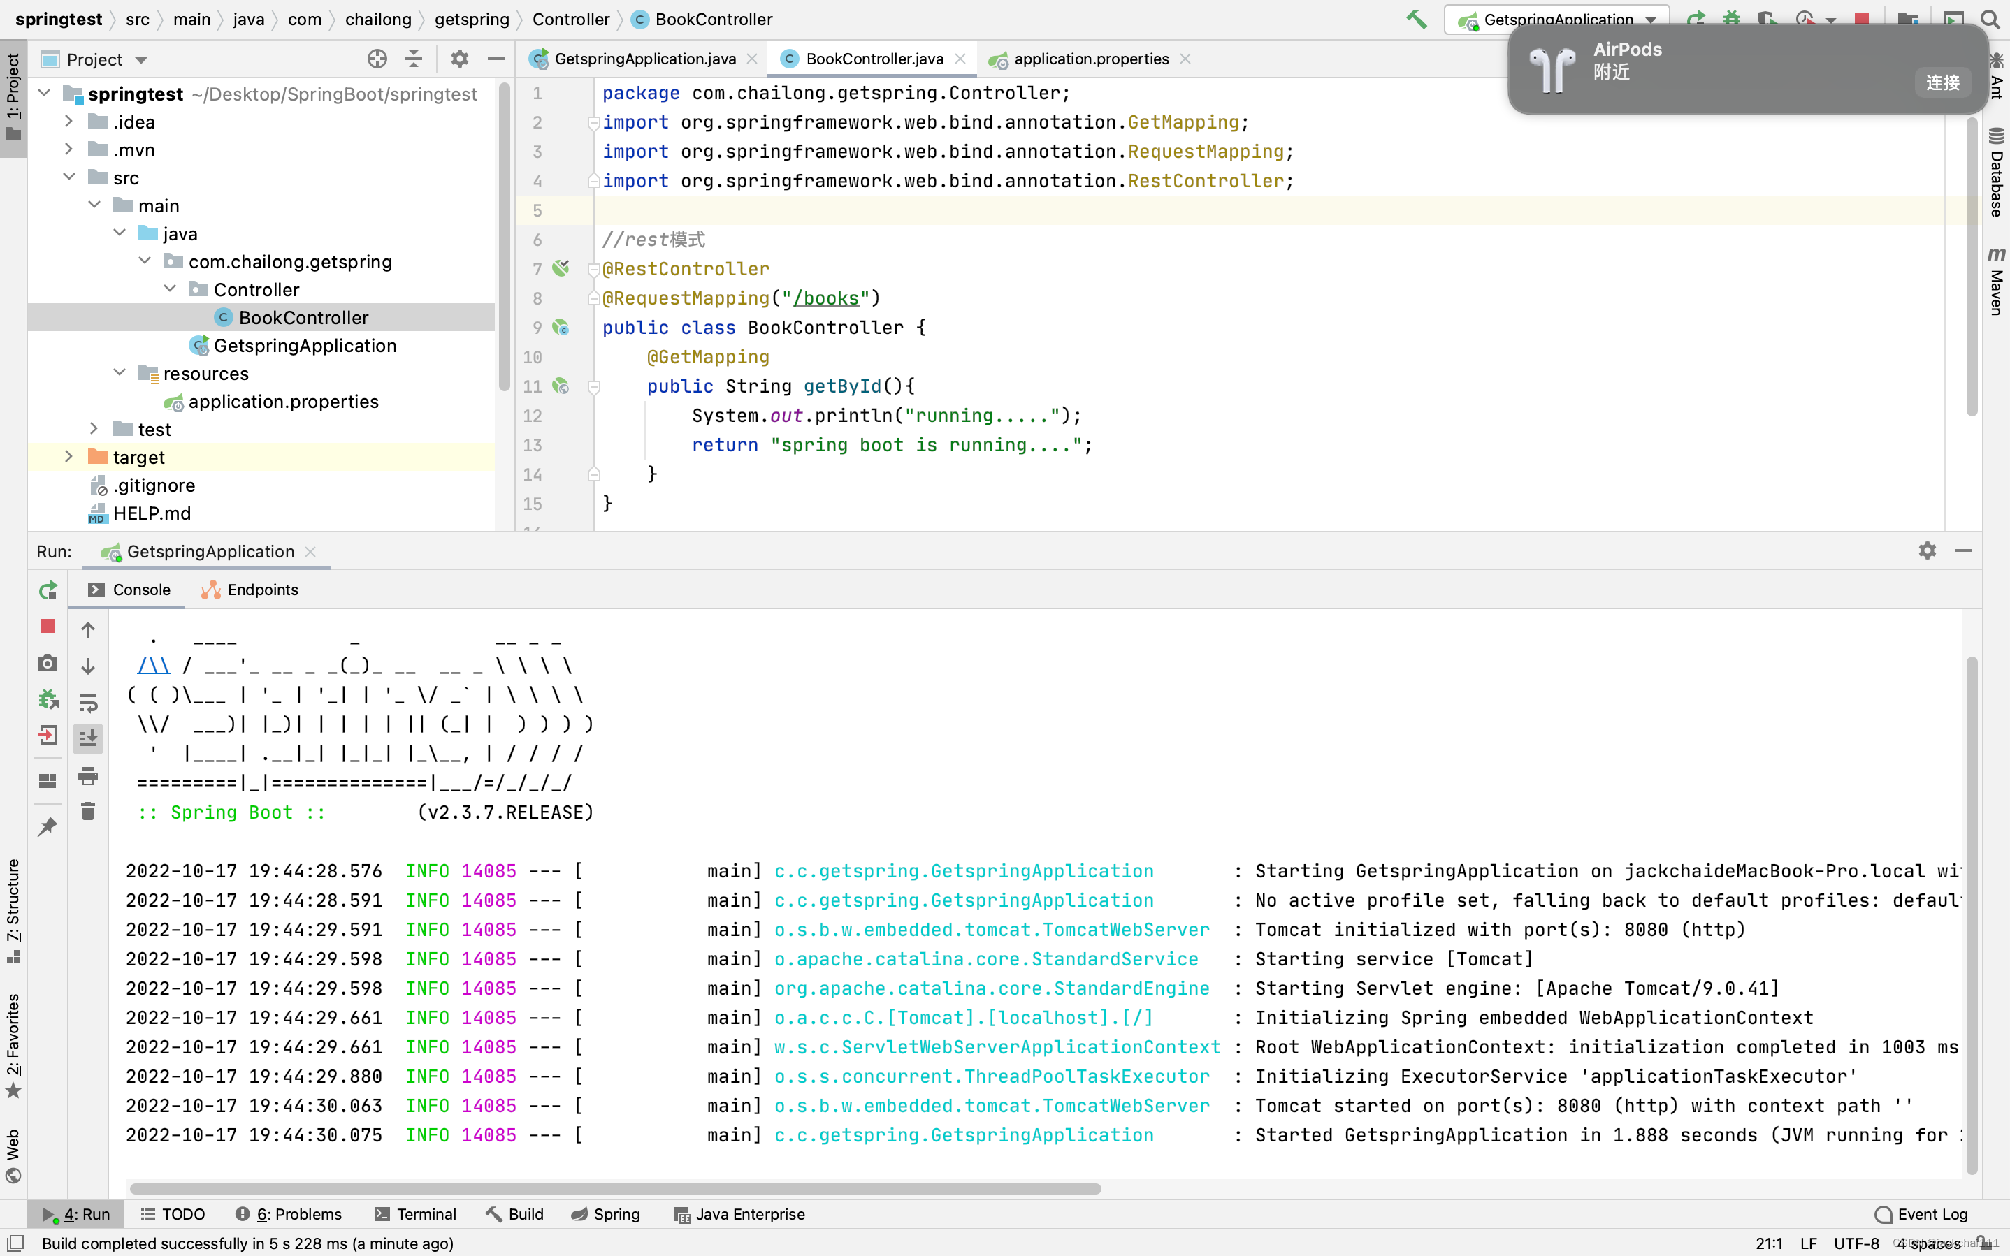Open Project panel settings gear
2010x1256 pixels.
459,59
